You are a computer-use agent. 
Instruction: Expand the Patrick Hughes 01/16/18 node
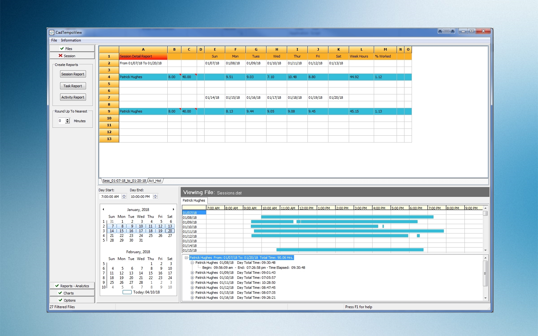[192, 298]
